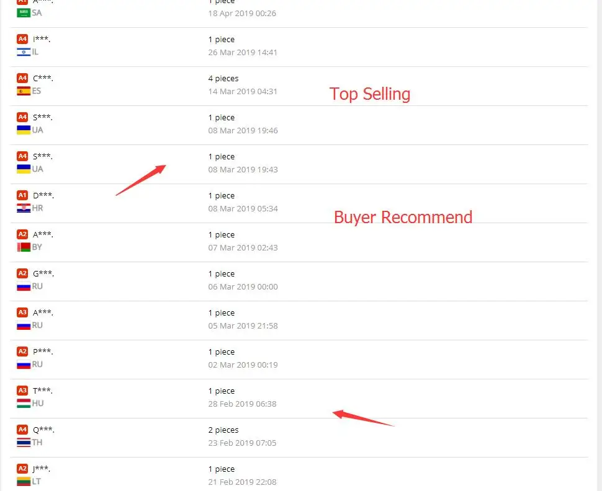
Task: Click the A3 level badge of buyer T***
Action: [x=22, y=391]
